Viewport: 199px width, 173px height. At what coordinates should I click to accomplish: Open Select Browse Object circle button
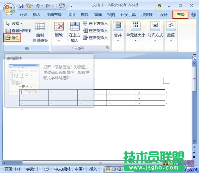coord(194,152)
